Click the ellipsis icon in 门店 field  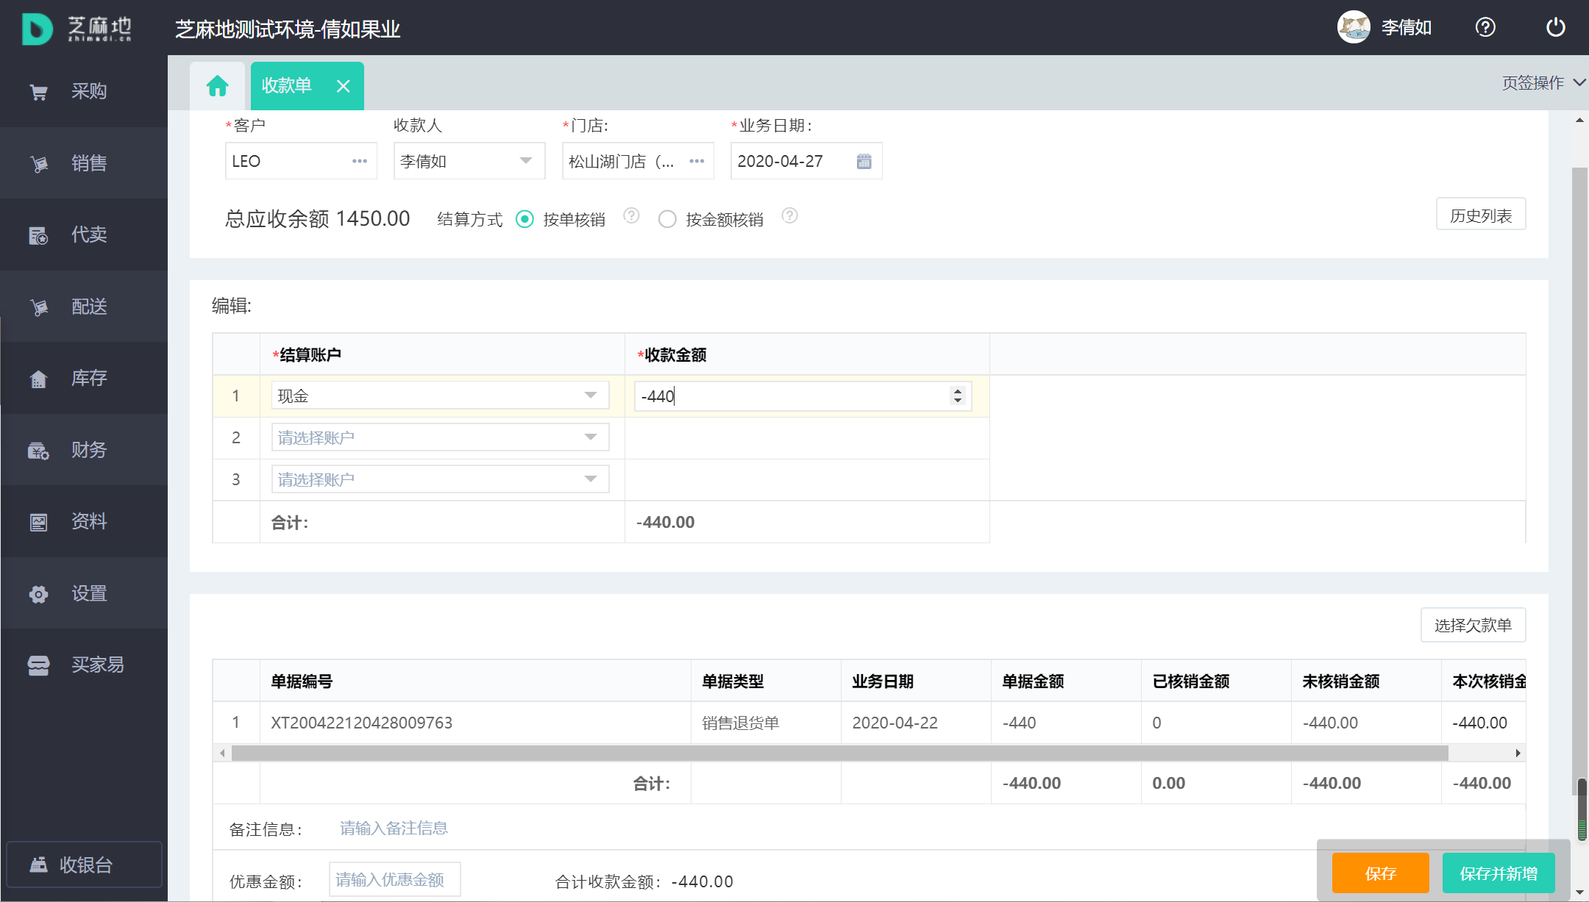tap(696, 161)
